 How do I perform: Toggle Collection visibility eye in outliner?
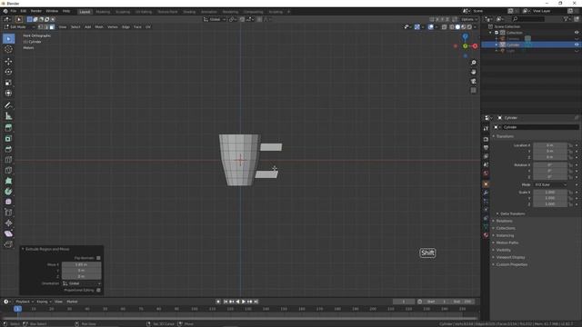[x=577, y=33]
